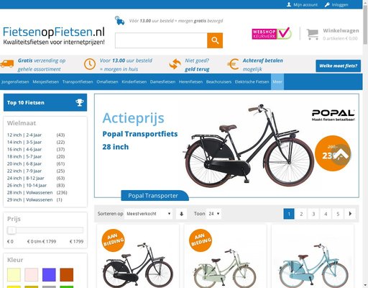Go to page 3 of results
368x288 pixels.
click(313, 214)
